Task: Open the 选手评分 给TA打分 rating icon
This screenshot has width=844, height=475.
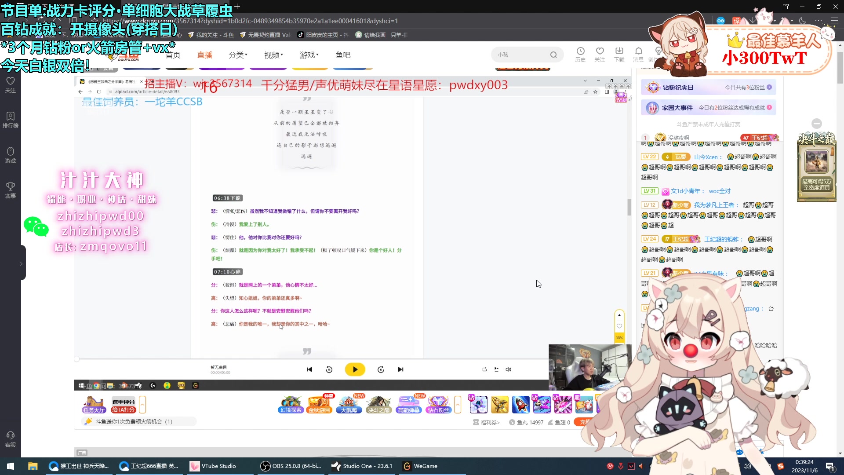Action: click(x=123, y=405)
